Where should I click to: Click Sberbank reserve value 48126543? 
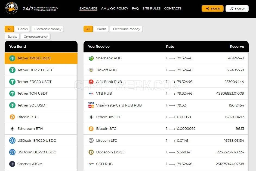tap(236, 58)
